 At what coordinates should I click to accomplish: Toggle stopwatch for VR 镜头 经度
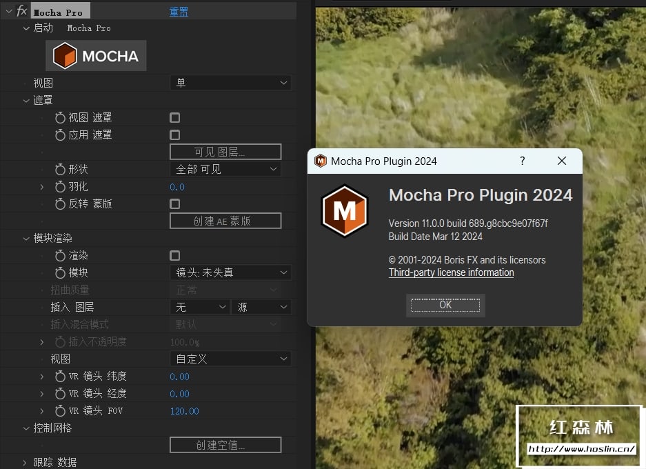[60, 394]
